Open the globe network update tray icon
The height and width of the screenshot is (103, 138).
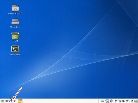coord(107,101)
